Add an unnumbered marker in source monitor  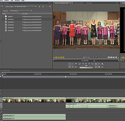(x=76, y=64)
